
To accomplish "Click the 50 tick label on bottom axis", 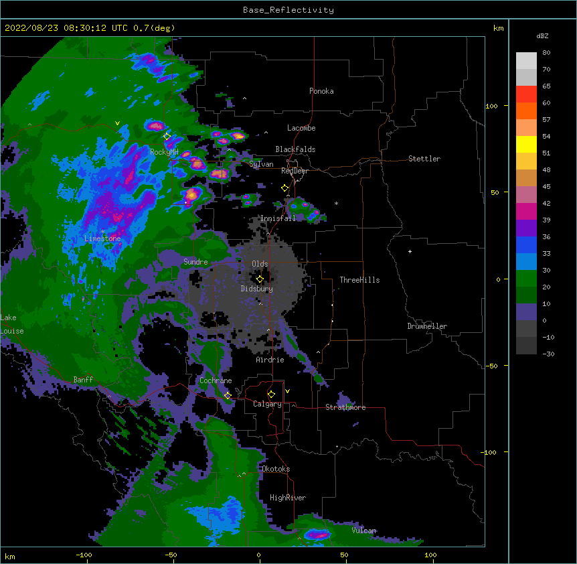I will [344, 555].
